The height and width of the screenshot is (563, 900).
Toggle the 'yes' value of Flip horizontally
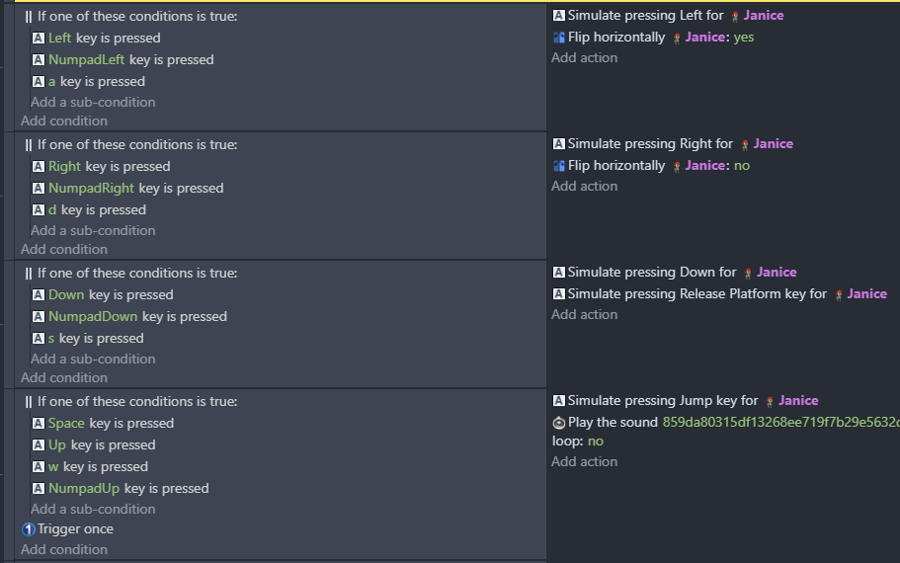(744, 38)
